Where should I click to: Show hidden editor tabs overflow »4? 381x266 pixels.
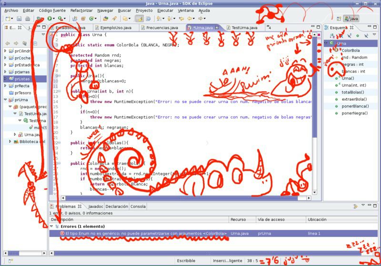point(269,27)
